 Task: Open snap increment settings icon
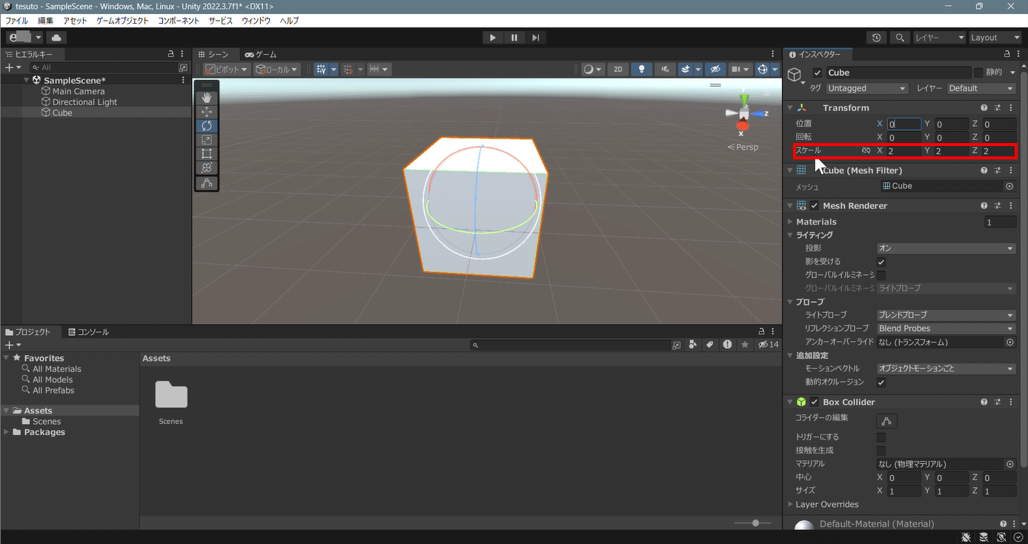coord(379,69)
